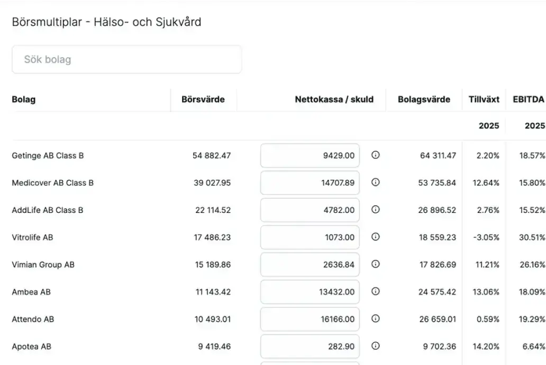Screen dimensions: 546x365
Task: Show info tooltip for Ambea AB
Action: (376, 292)
